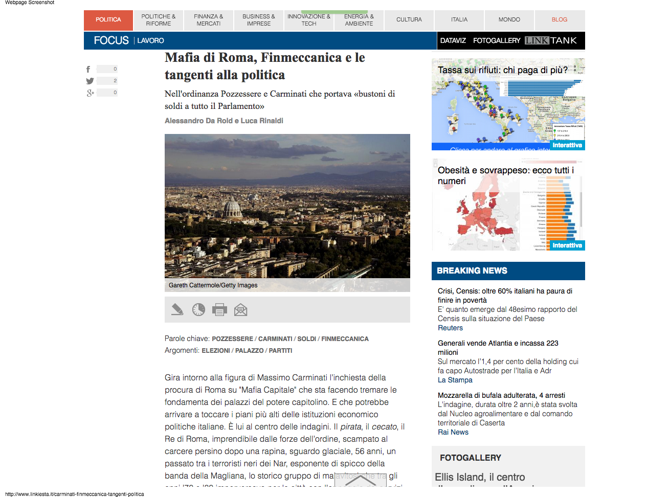Click the BREAKING NEWS header
Image resolution: width=669 pixels, height=497 pixels.
(508, 271)
